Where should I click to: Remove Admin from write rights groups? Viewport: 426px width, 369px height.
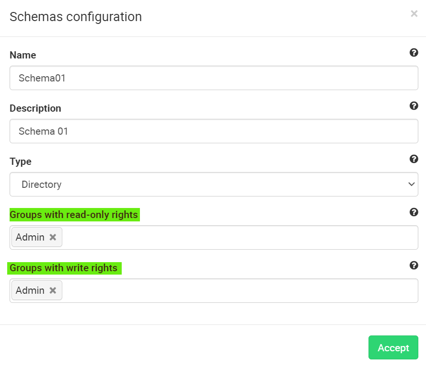tap(53, 290)
